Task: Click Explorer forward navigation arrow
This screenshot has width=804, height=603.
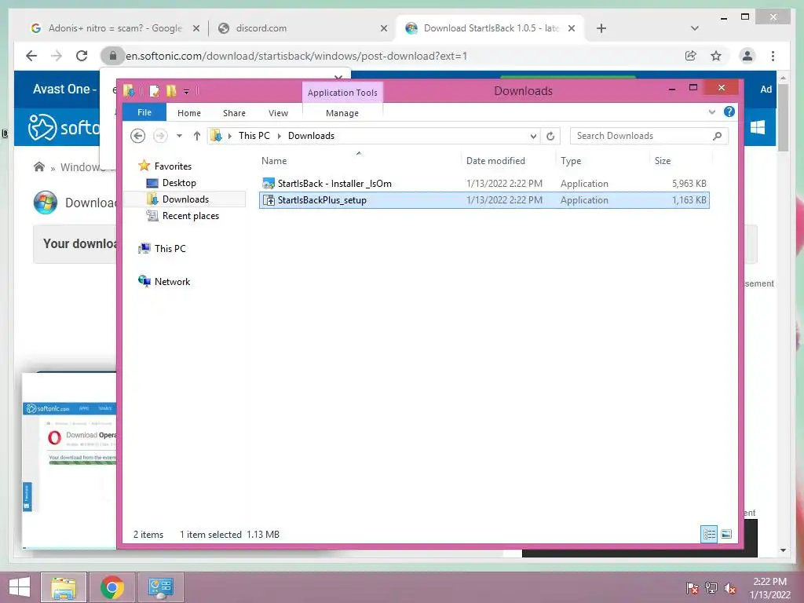Action: pyautogui.click(x=160, y=136)
